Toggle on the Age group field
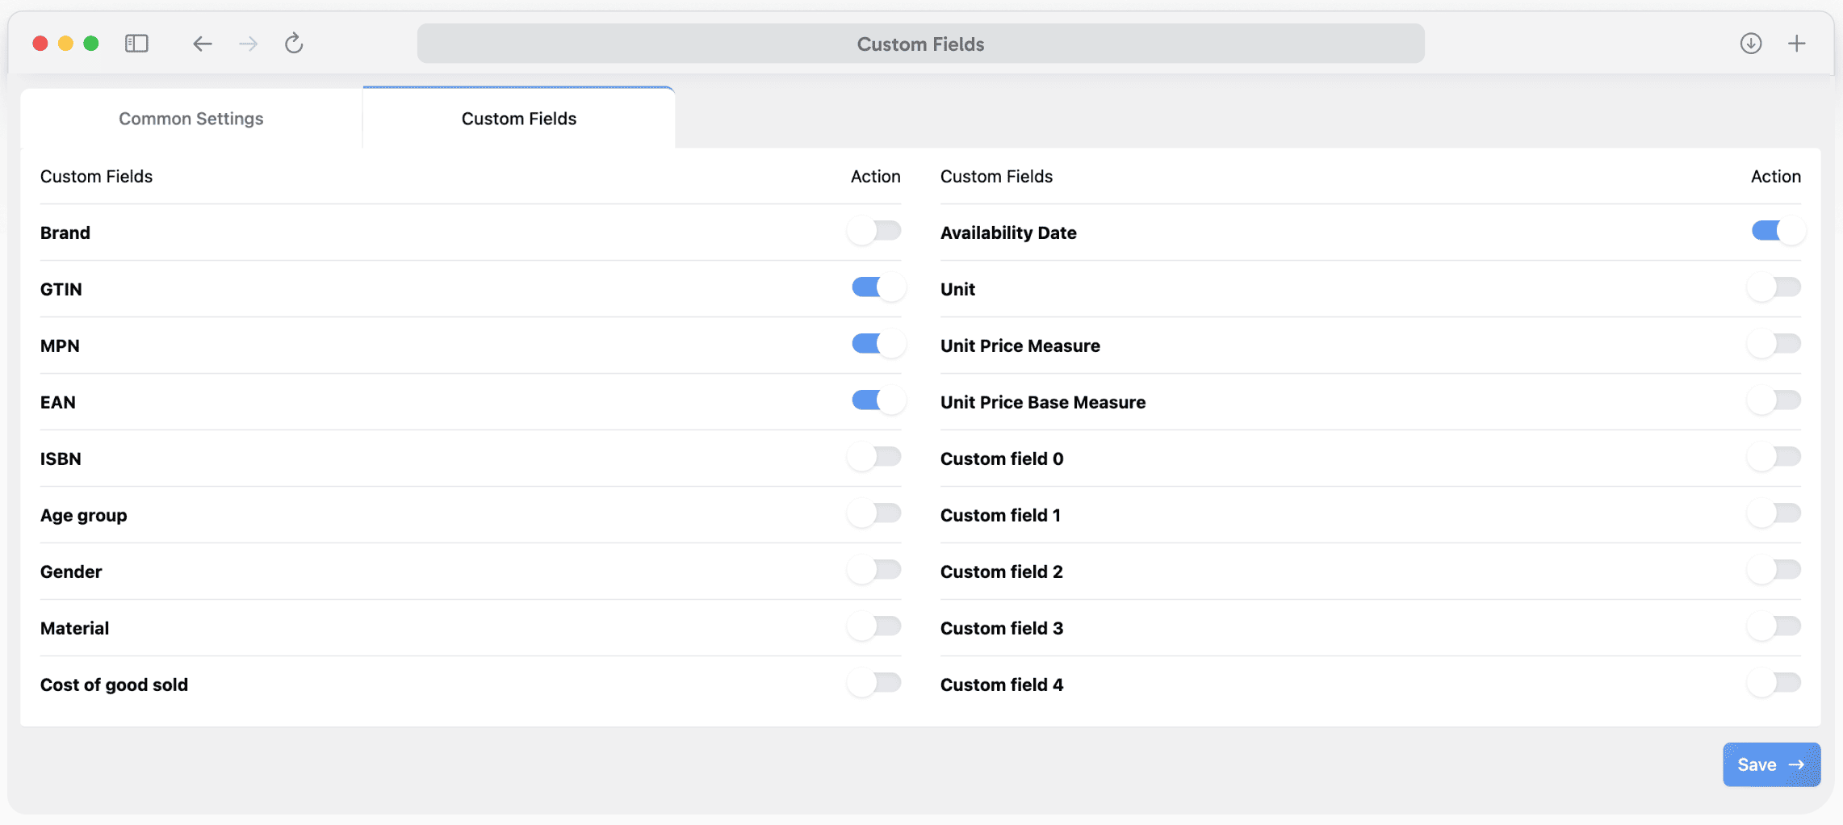 [874, 513]
